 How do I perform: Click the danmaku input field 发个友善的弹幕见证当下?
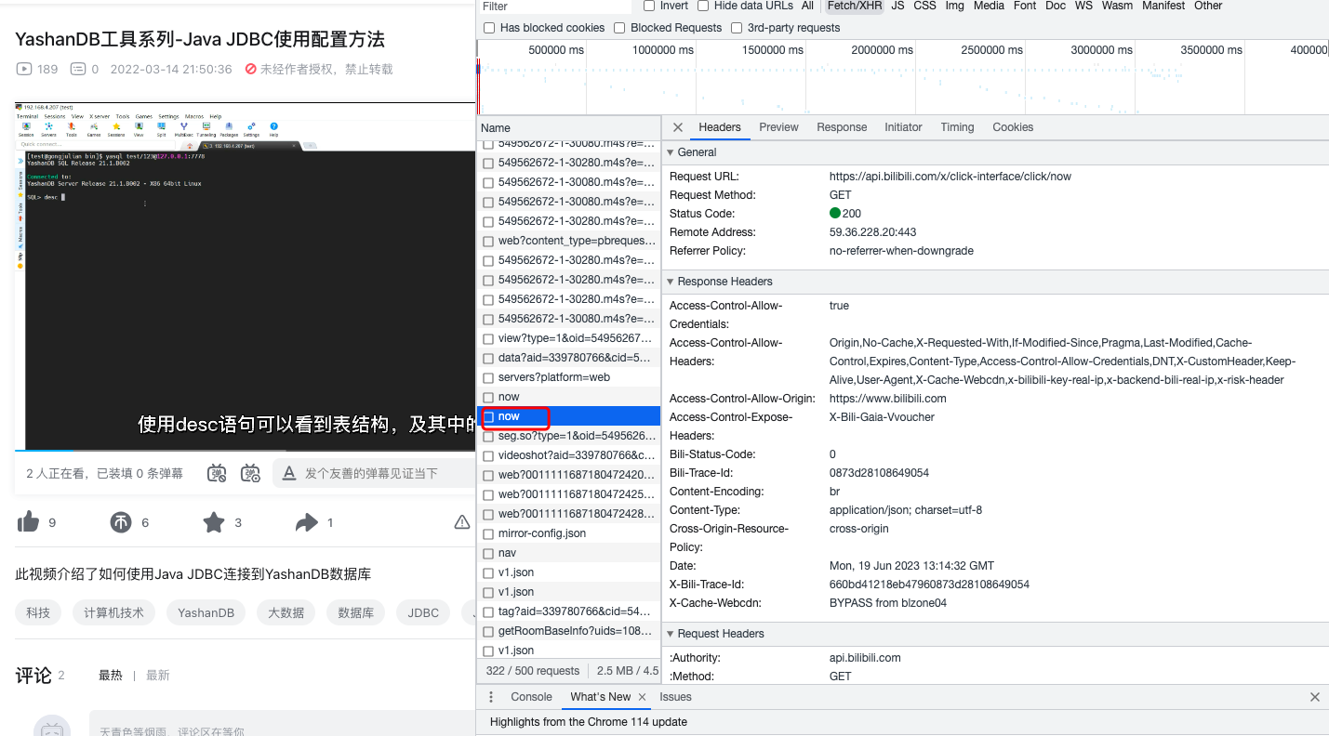pos(373,473)
